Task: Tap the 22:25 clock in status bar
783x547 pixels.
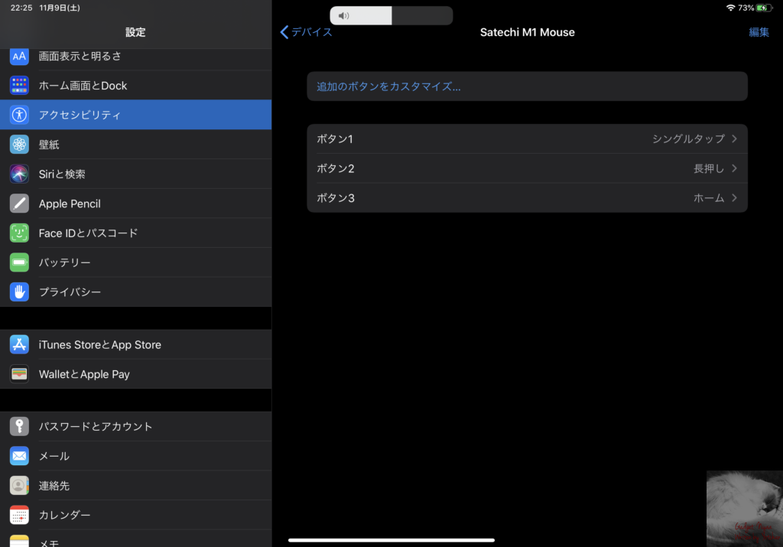Action: coord(21,8)
